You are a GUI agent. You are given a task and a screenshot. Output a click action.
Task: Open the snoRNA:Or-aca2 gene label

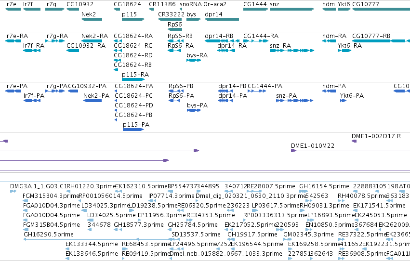(203, 4)
